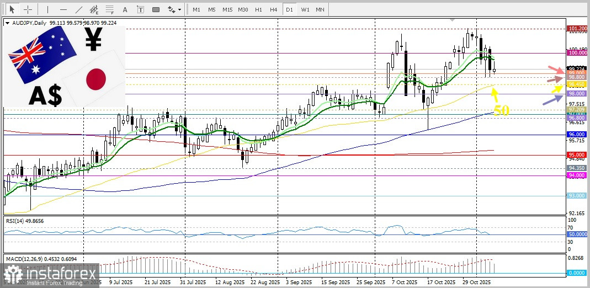590x288 pixels.
Task: Enable the H4 timeframe
Action: [273, 9]
